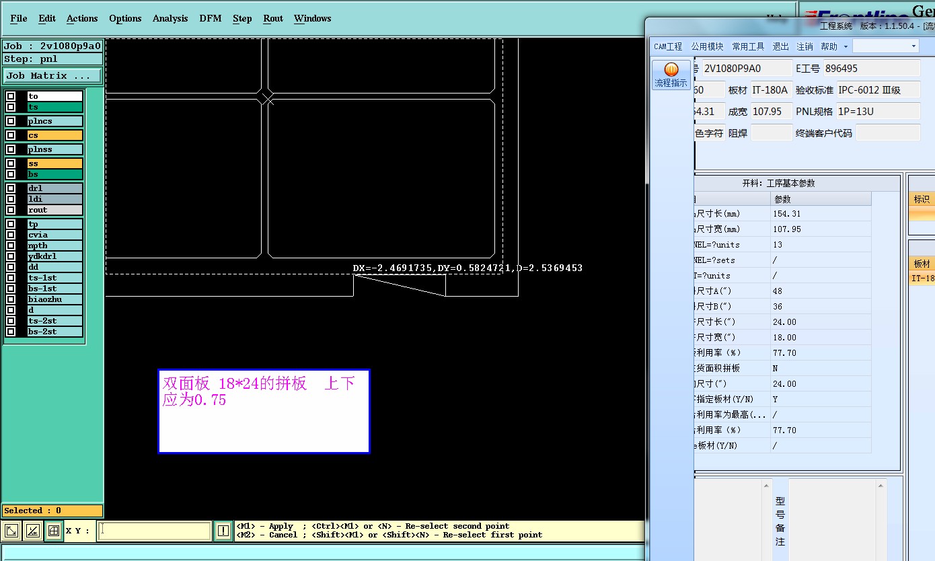Click the empty 阻焊 field

coord(772,133)
